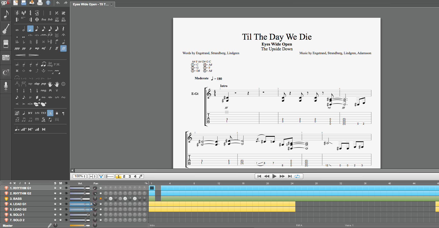
Task: Apply palm mute (P.M.) effect
Action: point(57,64)
